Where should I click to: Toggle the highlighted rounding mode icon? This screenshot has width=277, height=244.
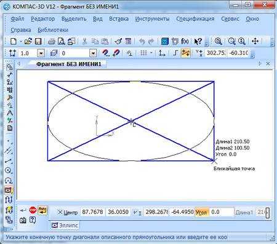coord(186,53)
